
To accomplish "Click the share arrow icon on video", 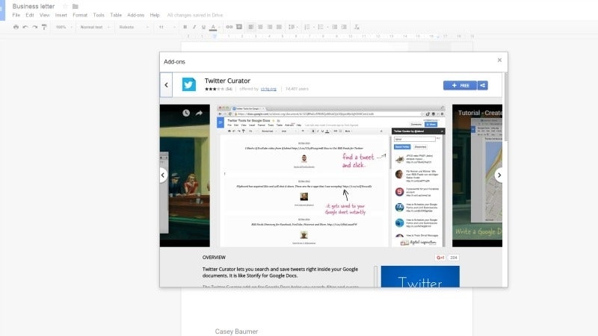I will pos(199,113).
